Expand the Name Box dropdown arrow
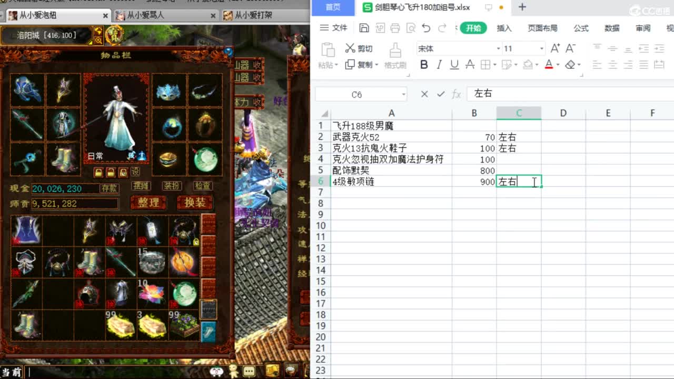The width and height of the screenshot is (674, 379). tap(403, 95)
